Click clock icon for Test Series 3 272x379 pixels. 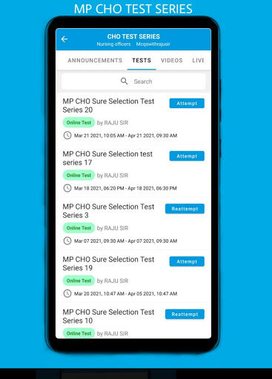pyautogui.click(x=67, y=241)
